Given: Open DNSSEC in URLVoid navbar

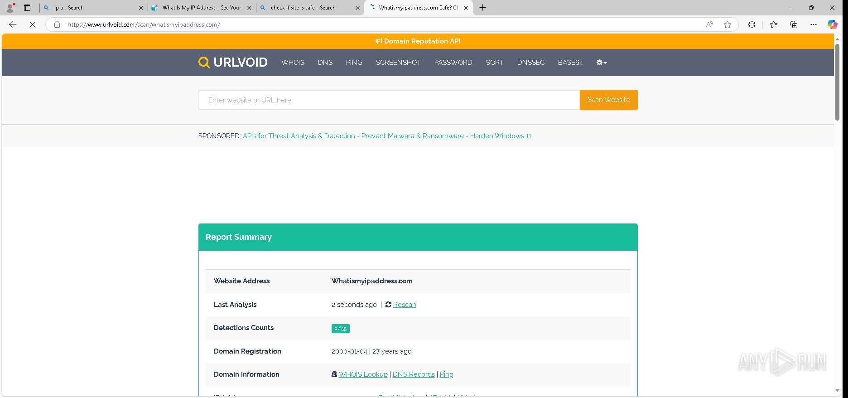Looking at the screenshot, I should [530, 63].
